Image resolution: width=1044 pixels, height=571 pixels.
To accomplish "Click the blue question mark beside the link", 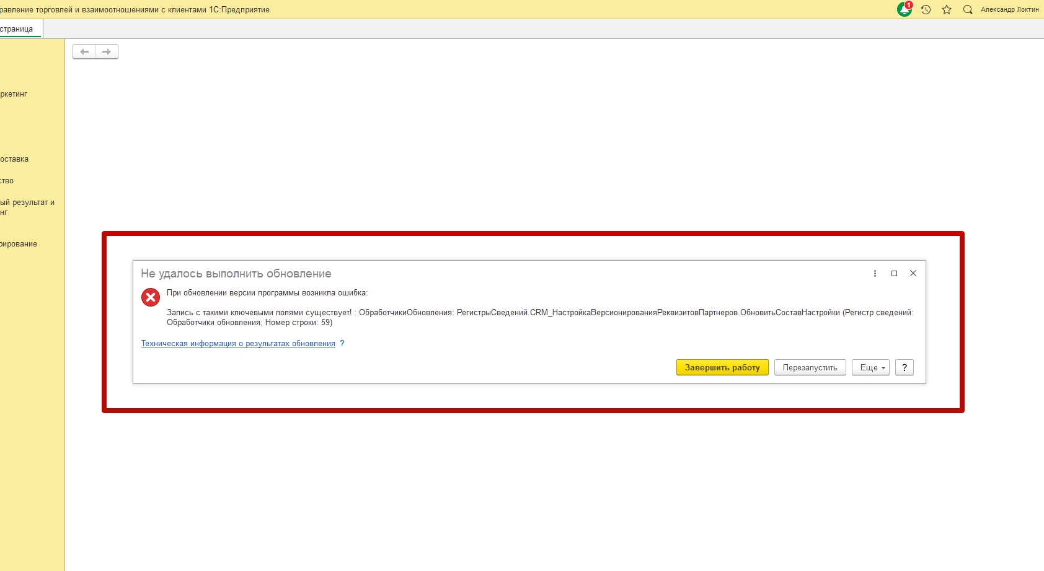I will (x=342, y=343).
